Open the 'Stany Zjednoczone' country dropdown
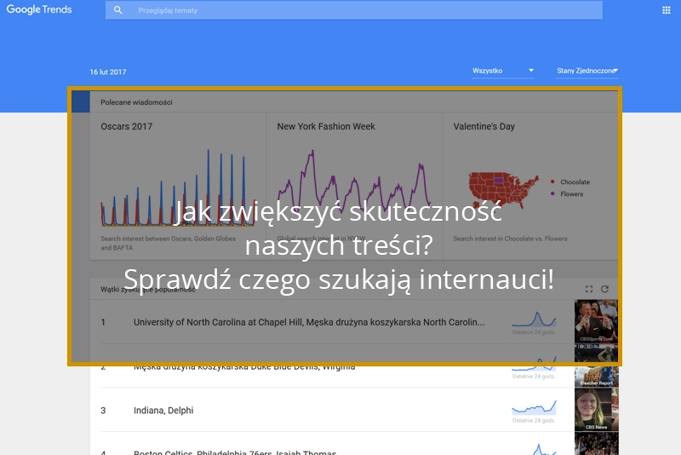The image size is (681, 455). [587, 71]
